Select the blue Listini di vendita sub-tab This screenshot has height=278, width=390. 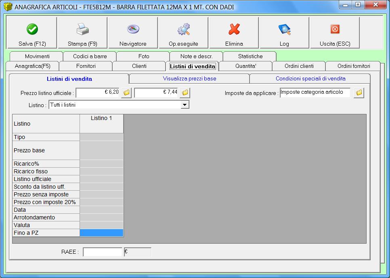click(x=69, y=79)
